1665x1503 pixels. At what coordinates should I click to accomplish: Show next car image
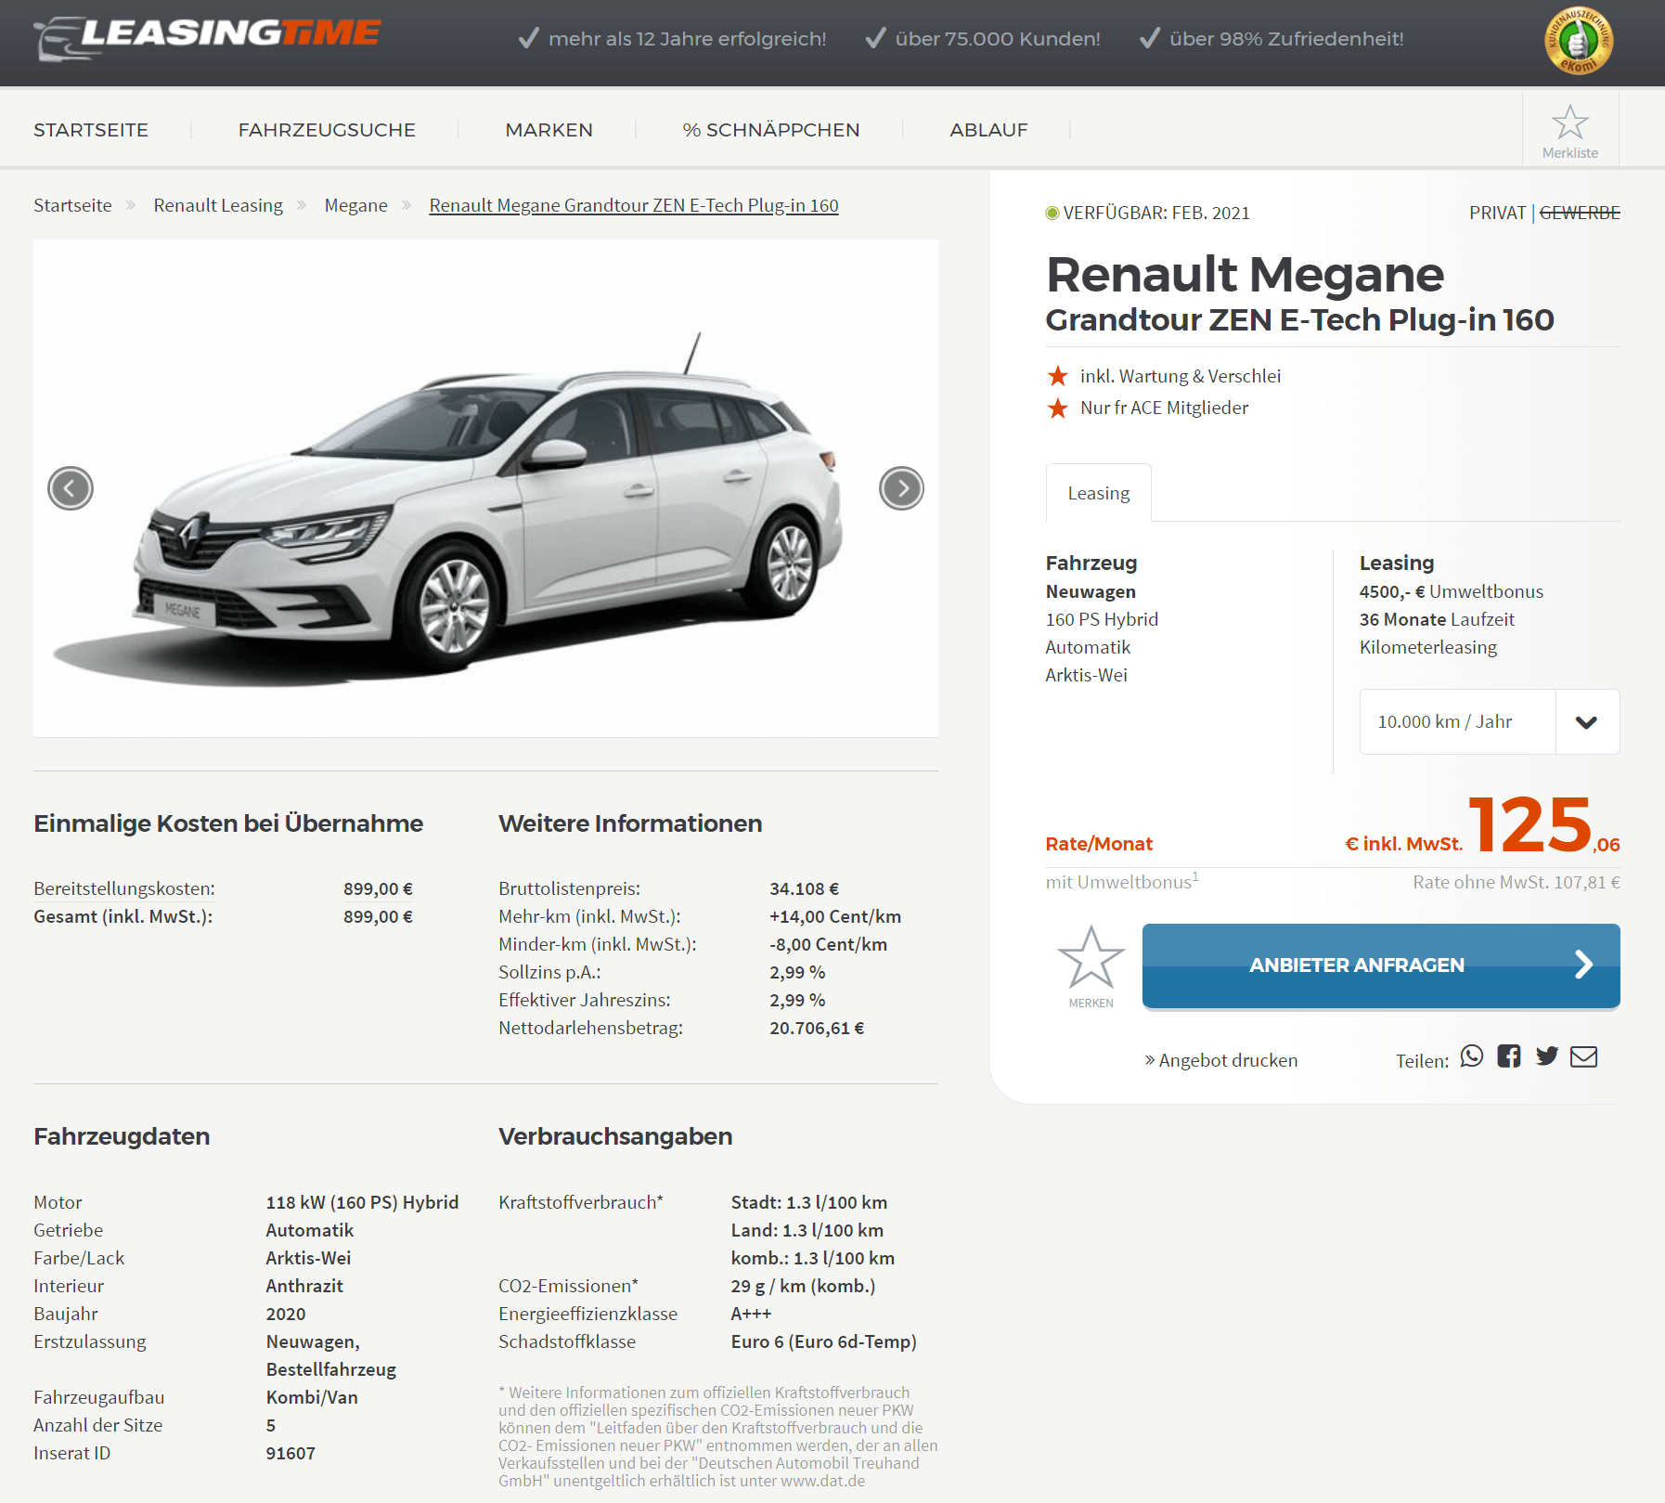click(x=901, y=488)
